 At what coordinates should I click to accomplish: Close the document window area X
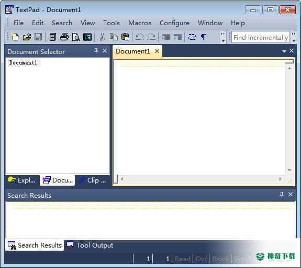coord(292,51)
